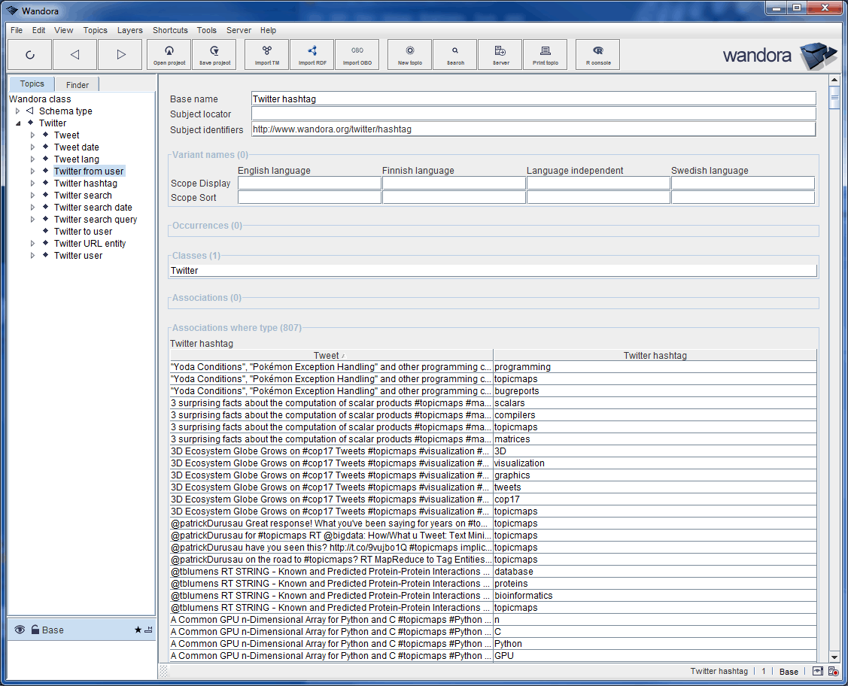Toggle the star marker on the Base layer

click(138, 630)
